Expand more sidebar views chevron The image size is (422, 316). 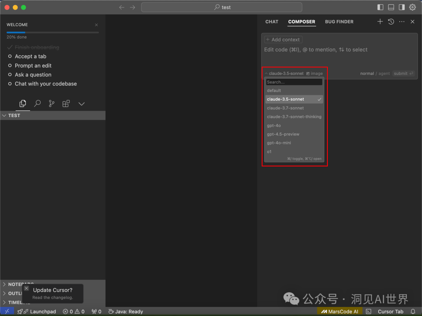coord(82,104)
